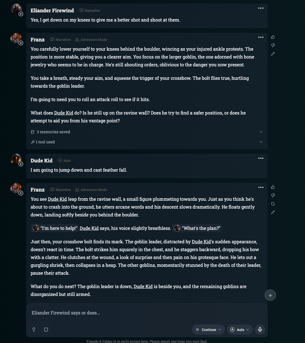Dislike Franz's first message with thumbs down
This screenshot has height=343, width=305.
pyautogui.click(x=273, y=45)
